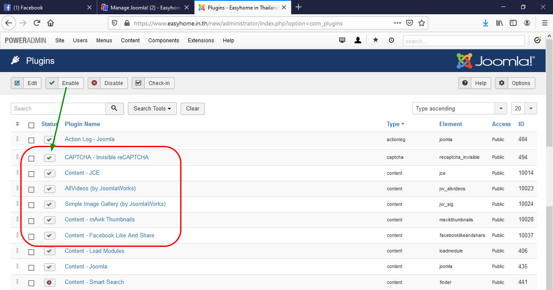Enable the disabled Content - Smart Search plugin

49,283
